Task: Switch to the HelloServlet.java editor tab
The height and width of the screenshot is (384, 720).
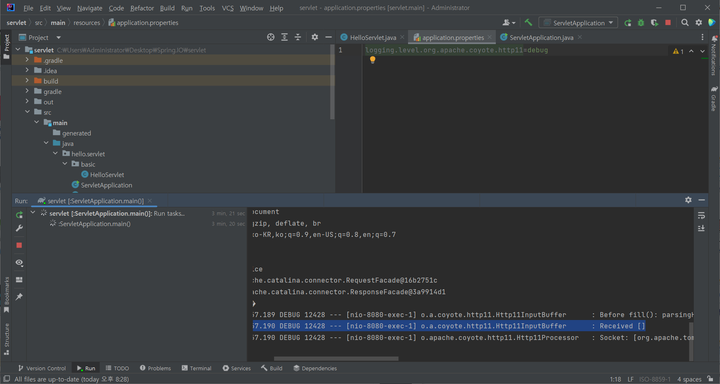Action: click(x=373, y=37)
